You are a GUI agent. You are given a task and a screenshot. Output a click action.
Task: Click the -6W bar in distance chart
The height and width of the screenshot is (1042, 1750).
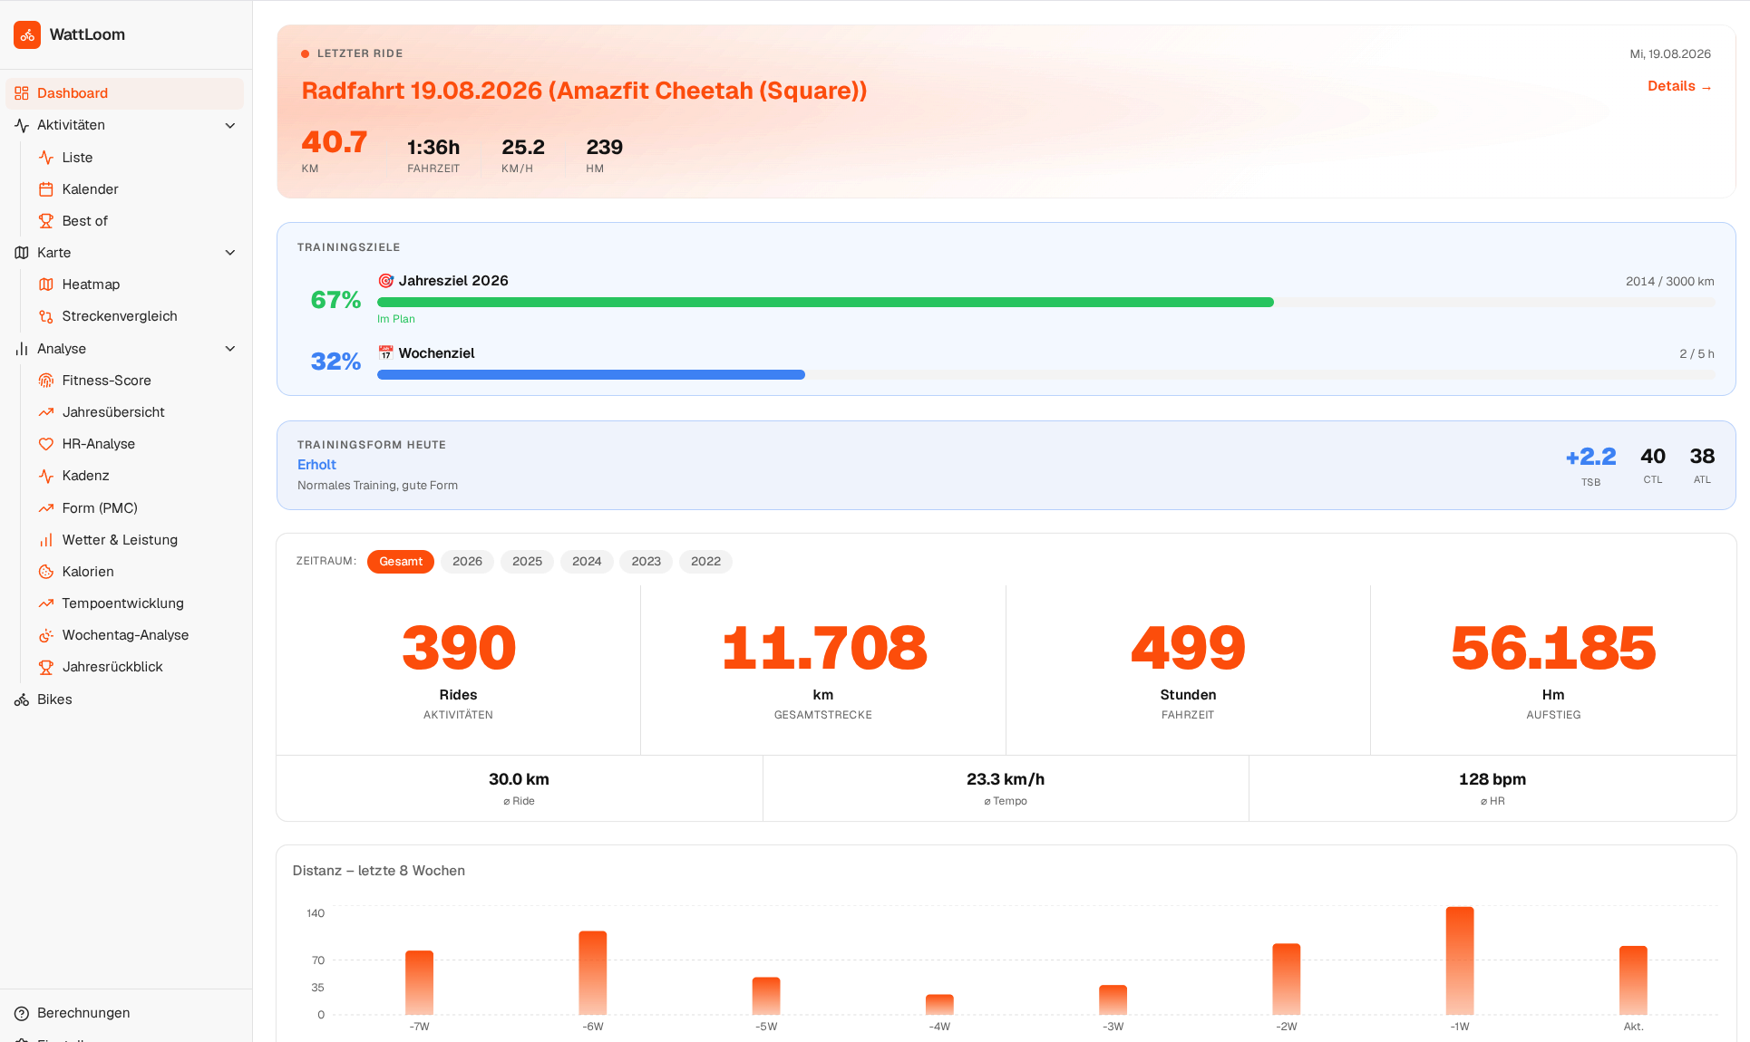tap(593, 973)
